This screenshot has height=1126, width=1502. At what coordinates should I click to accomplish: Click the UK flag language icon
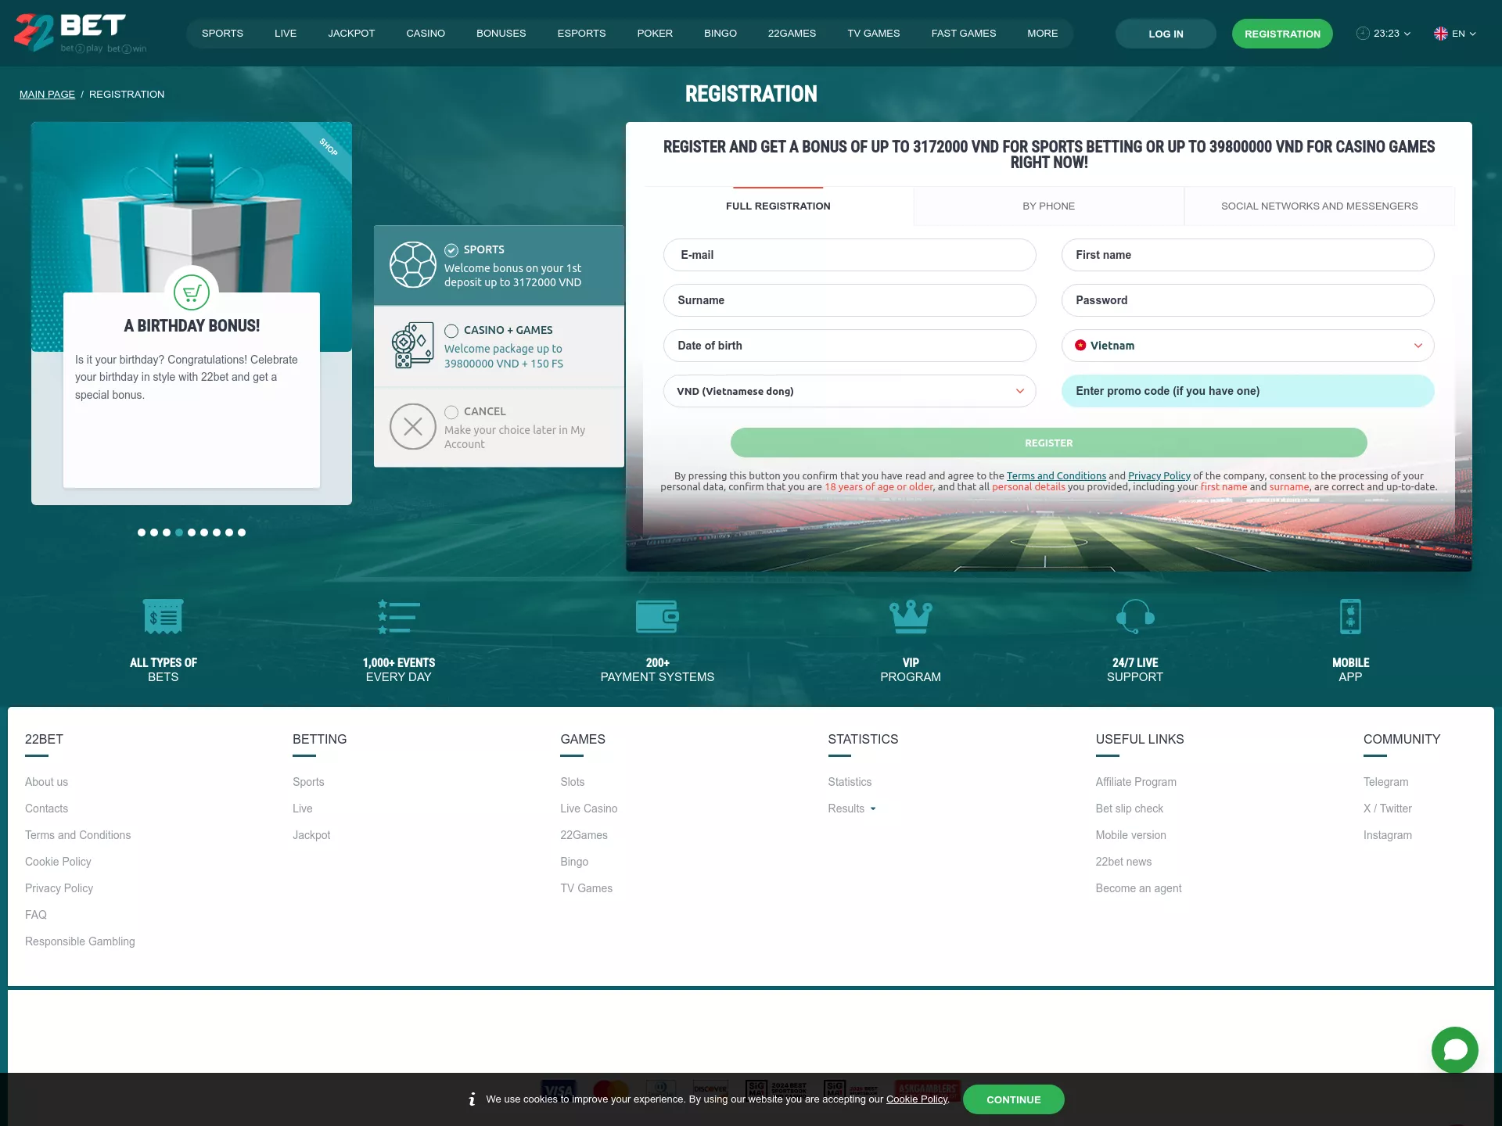(1440, 34)
